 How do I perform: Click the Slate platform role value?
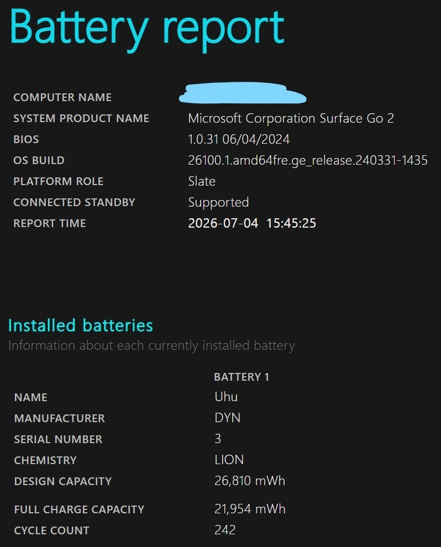(202, 181)
